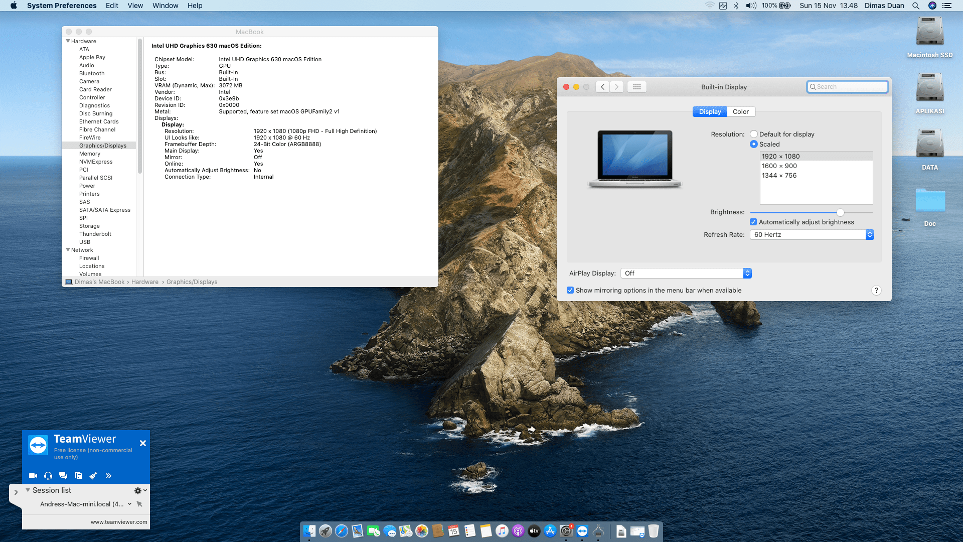
Task: Open TeamViewer file transfer icon
Action: click(78, 476)
